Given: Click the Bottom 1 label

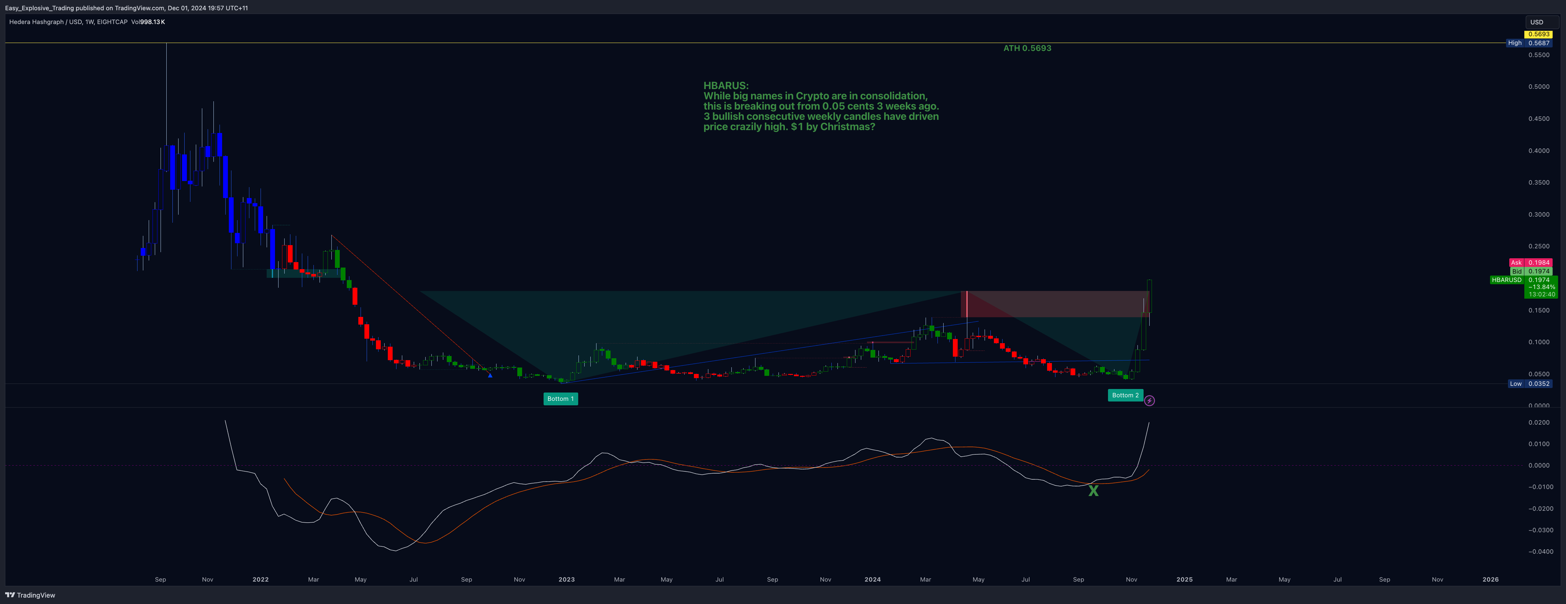Looking at the screenshot, I should 560,399.
